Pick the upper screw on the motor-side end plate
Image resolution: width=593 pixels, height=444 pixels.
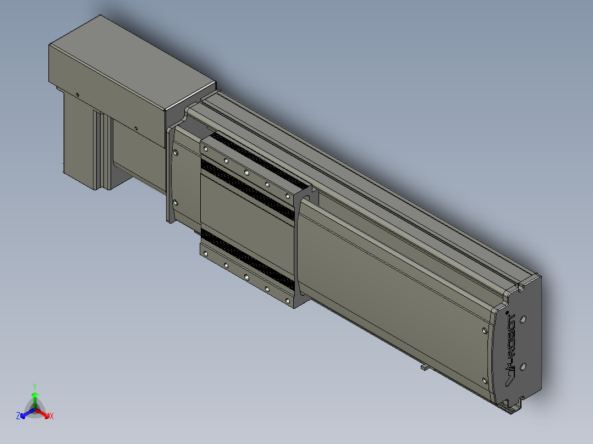point(175,153)
